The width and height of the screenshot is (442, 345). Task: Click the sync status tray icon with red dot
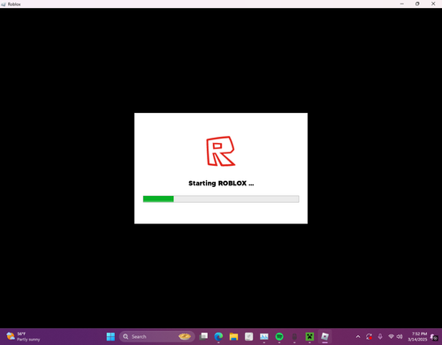pyautogui.click(x=369, y=336)
